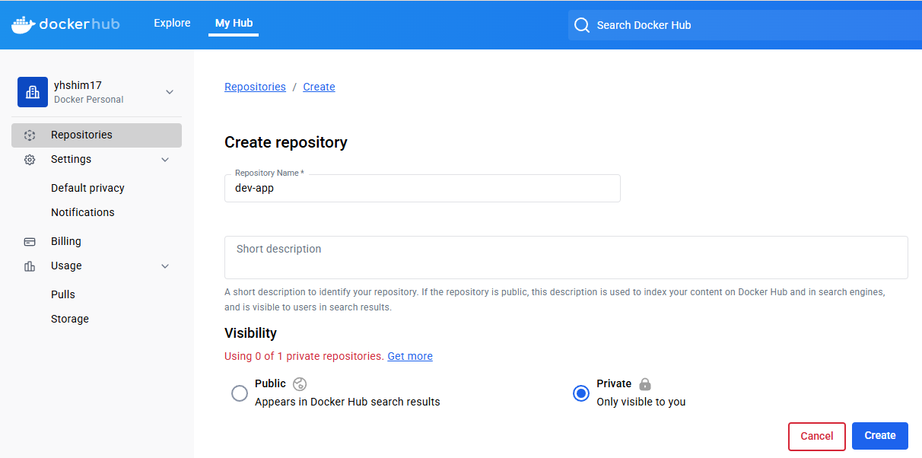Viewport: 922px width, 458px height.
Task: Click the Repository Name field containing dev-app
Action: pyautogui.click(x=422, y=188)
